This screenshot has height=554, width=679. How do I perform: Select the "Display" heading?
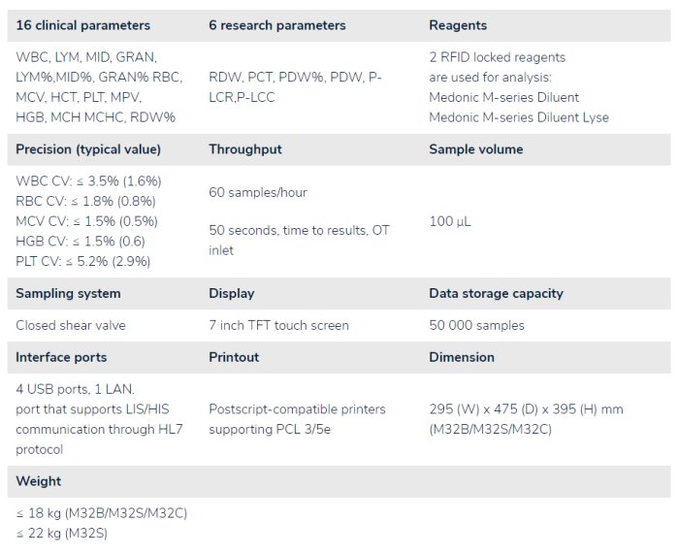232,293
